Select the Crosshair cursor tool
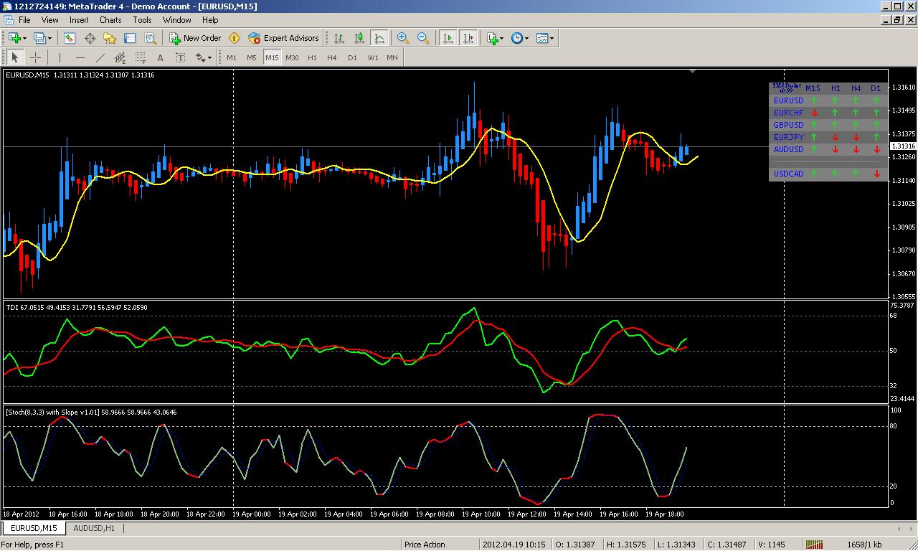The height and width of the screenshot is (551, 918). (35, 57)
